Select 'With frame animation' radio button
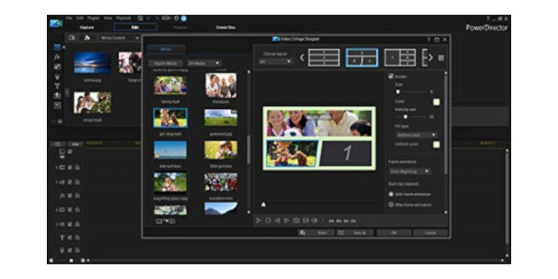Image resolution: width=558 pixels, height=279 pixels. 391,194
